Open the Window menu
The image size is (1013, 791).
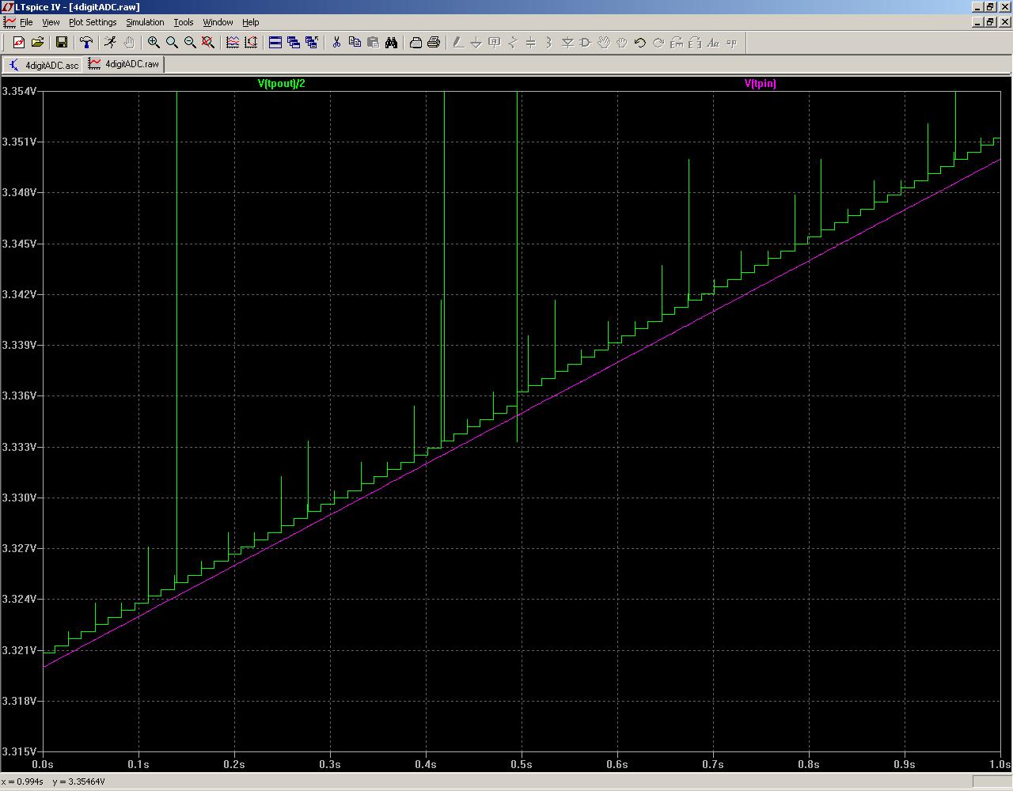tap(218, 22)
